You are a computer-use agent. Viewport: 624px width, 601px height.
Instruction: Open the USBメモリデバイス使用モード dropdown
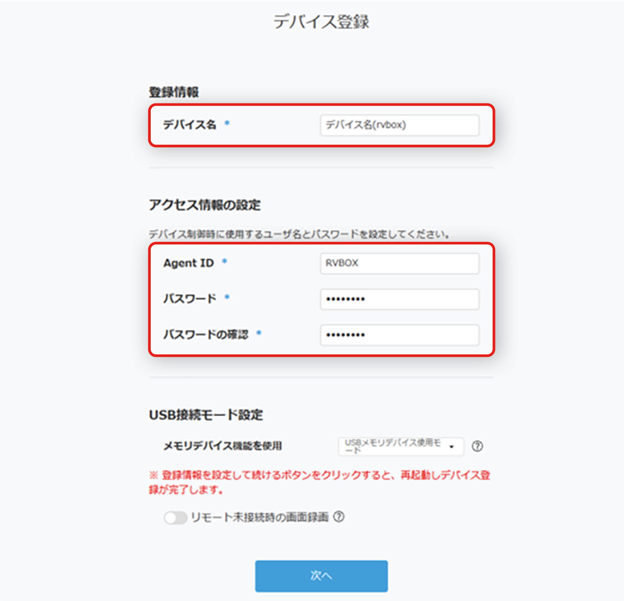[x=401, y=446]
